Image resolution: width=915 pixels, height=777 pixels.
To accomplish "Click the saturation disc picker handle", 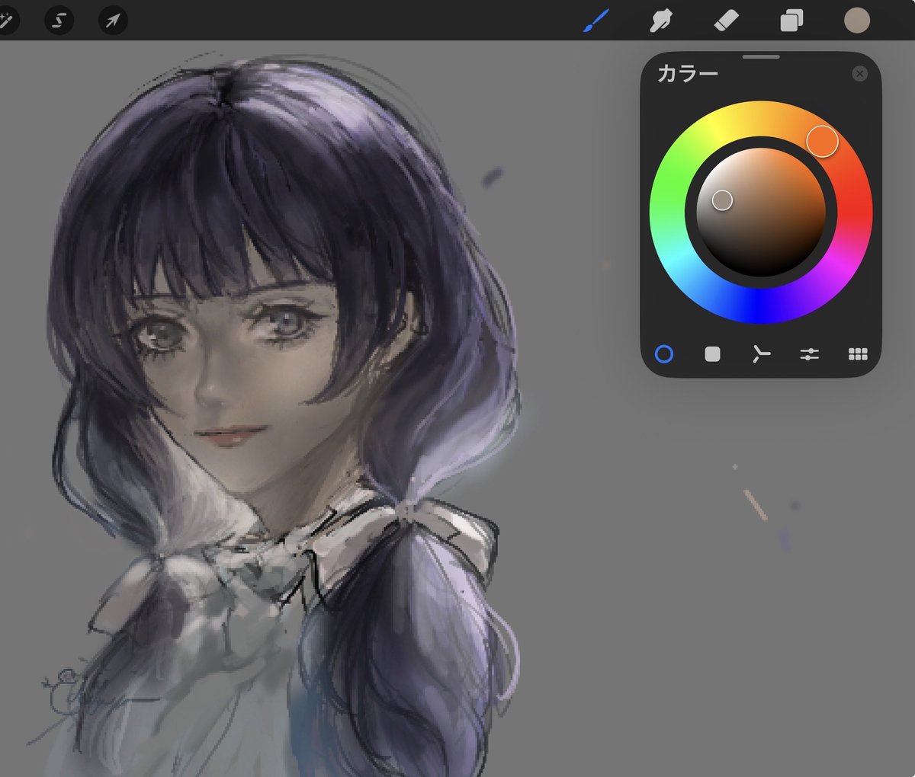I will 722,200.
